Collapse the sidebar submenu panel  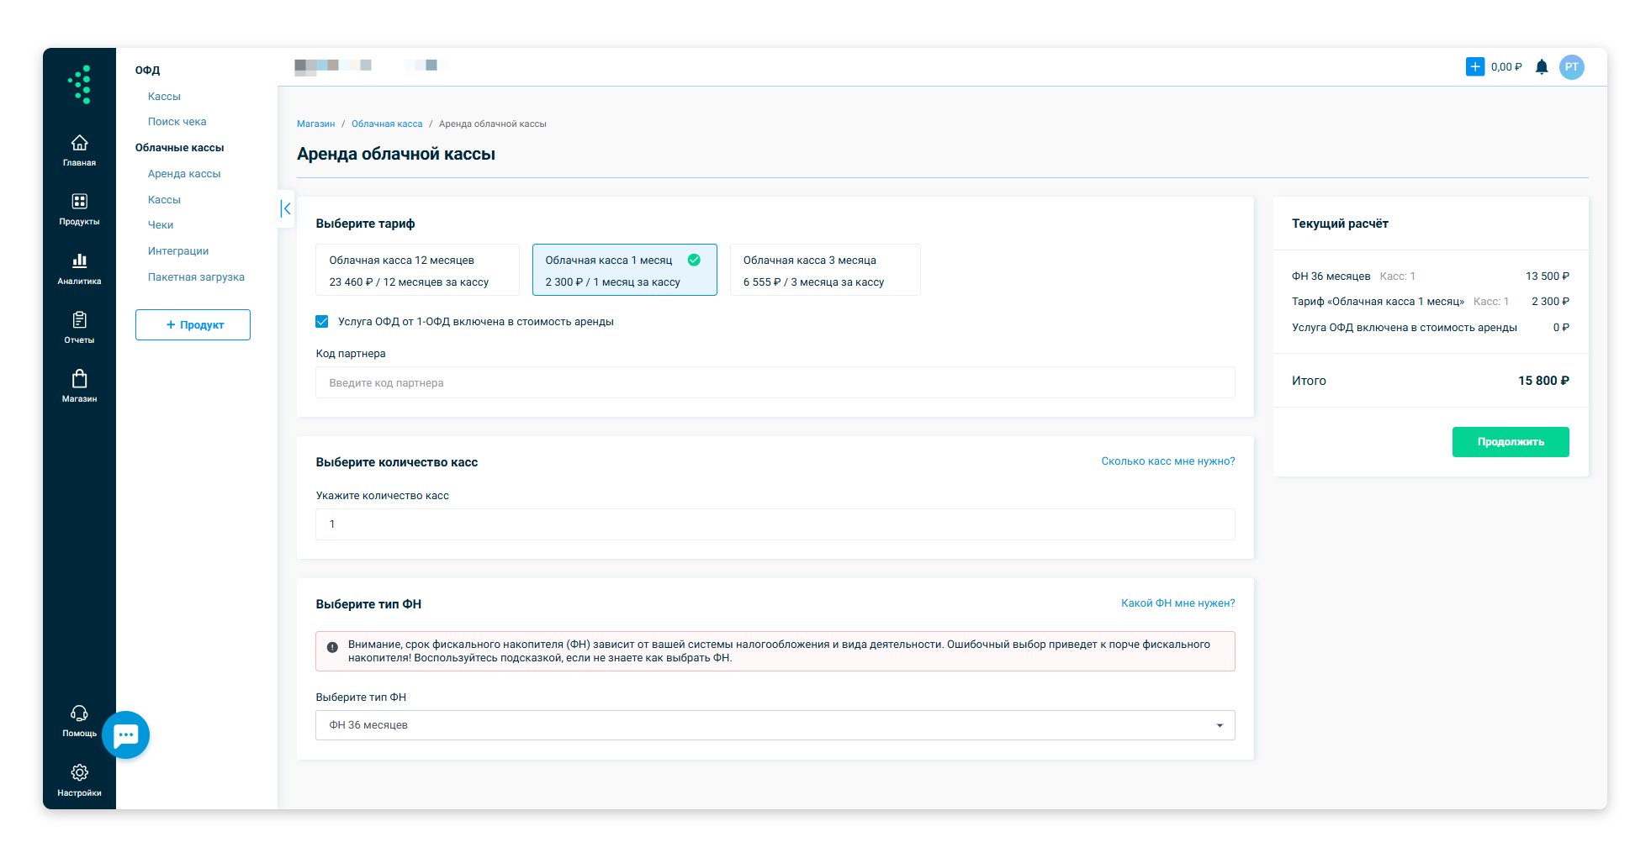pos(286,209)
